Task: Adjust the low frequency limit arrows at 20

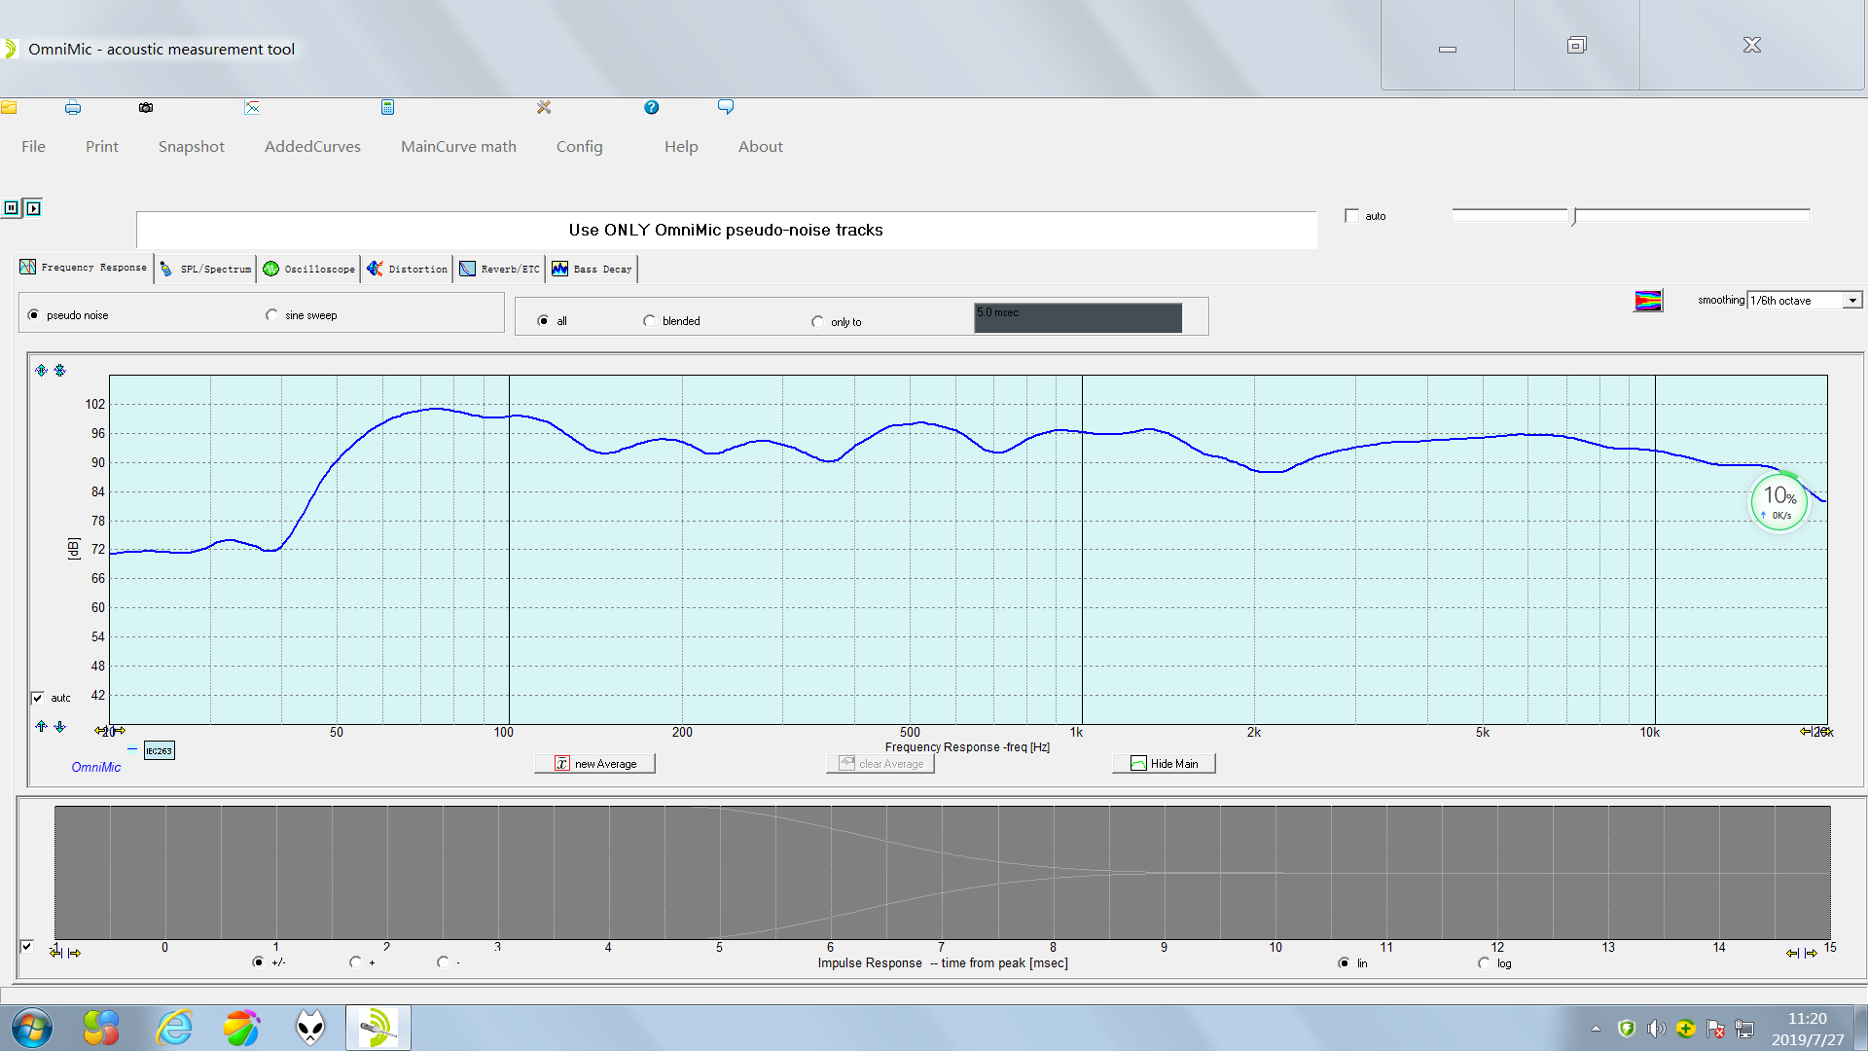Action: pos(110,731)
